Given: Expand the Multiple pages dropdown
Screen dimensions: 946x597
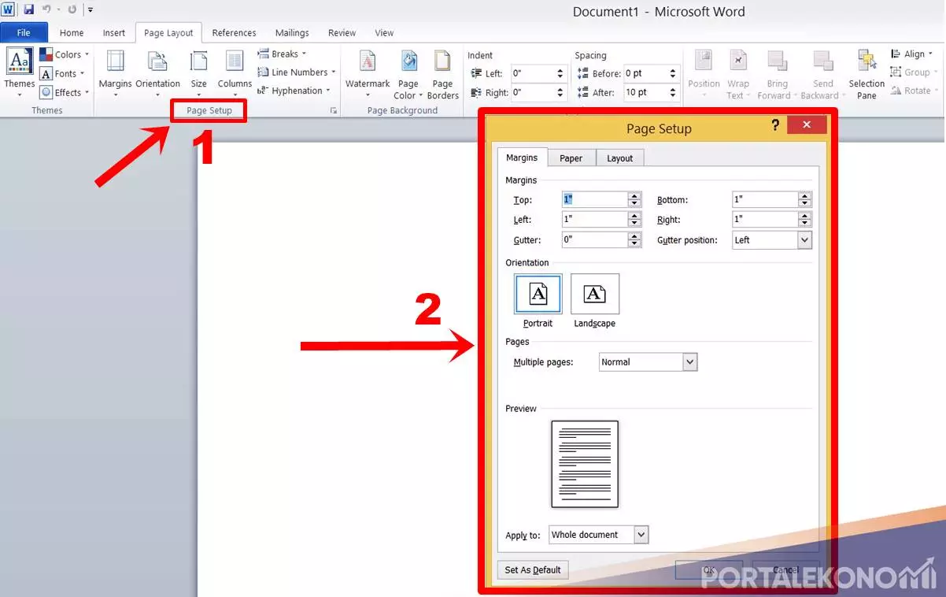Looking at the screenshot, I should [x=690, y=362].
